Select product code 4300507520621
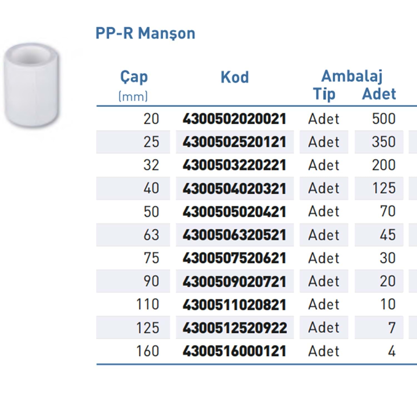 click(x=234, y=258)
